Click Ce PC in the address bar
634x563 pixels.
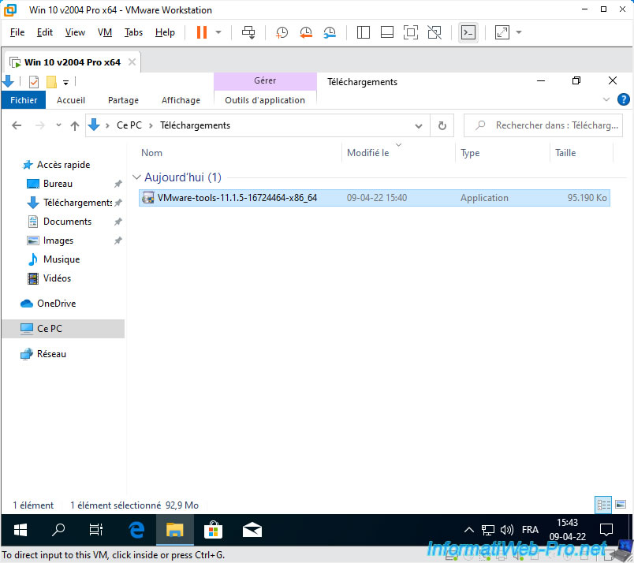pyautogui.click(x=129, y=125)
